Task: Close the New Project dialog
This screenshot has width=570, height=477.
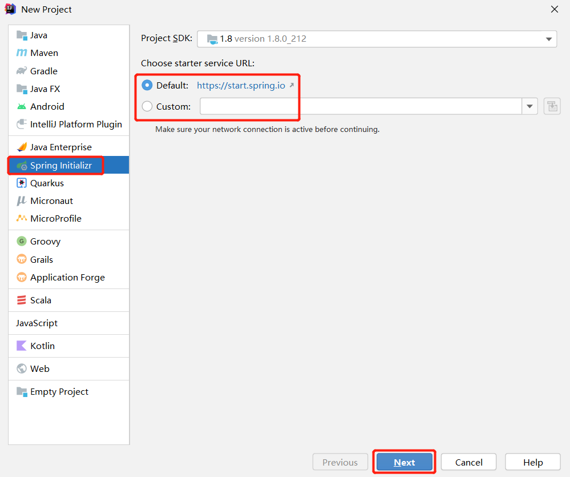Action: [555, 9]
